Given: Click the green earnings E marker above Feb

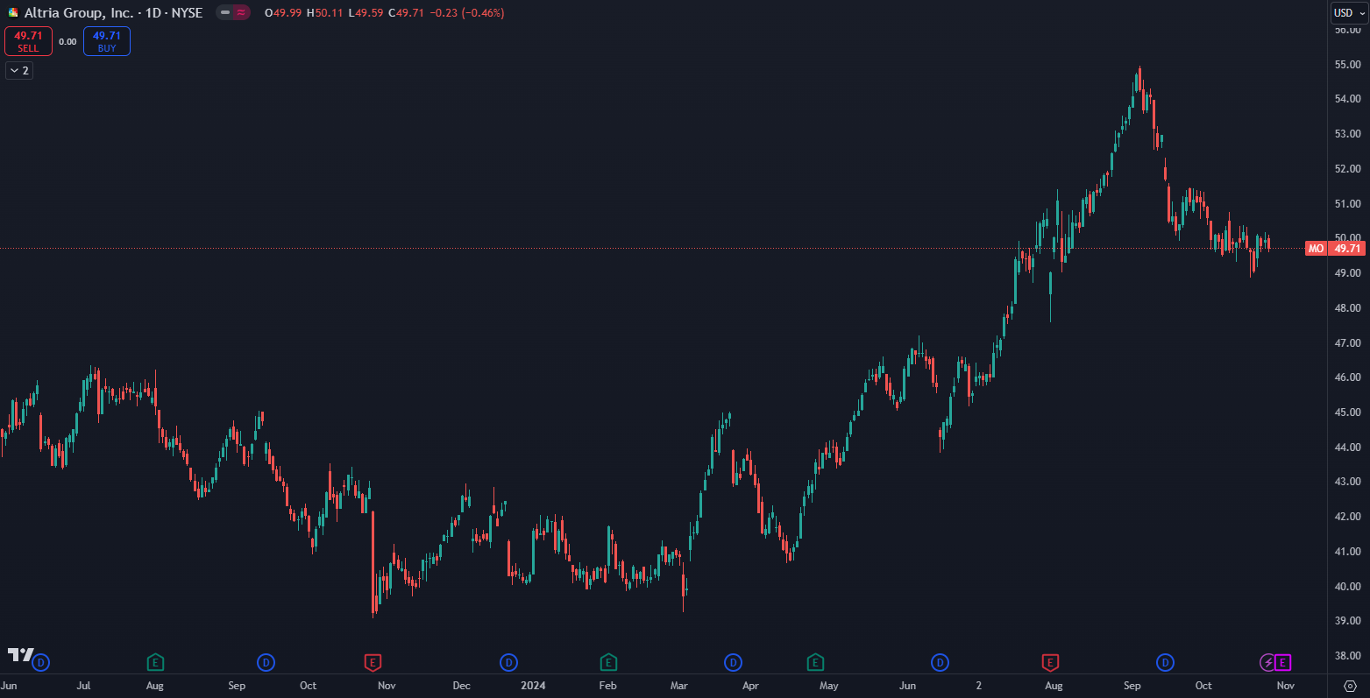Looking at the screenshot, I should [608, 662].
